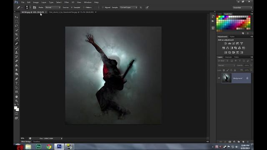Viewport: 267px width, 150px height.
Task: Hide the Background layer eye icon
Action: tap(219, 78)
